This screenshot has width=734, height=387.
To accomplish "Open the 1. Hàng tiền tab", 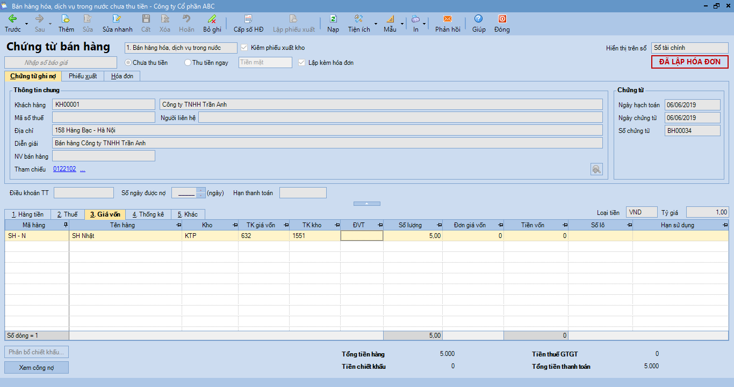I will click(27, 214).
